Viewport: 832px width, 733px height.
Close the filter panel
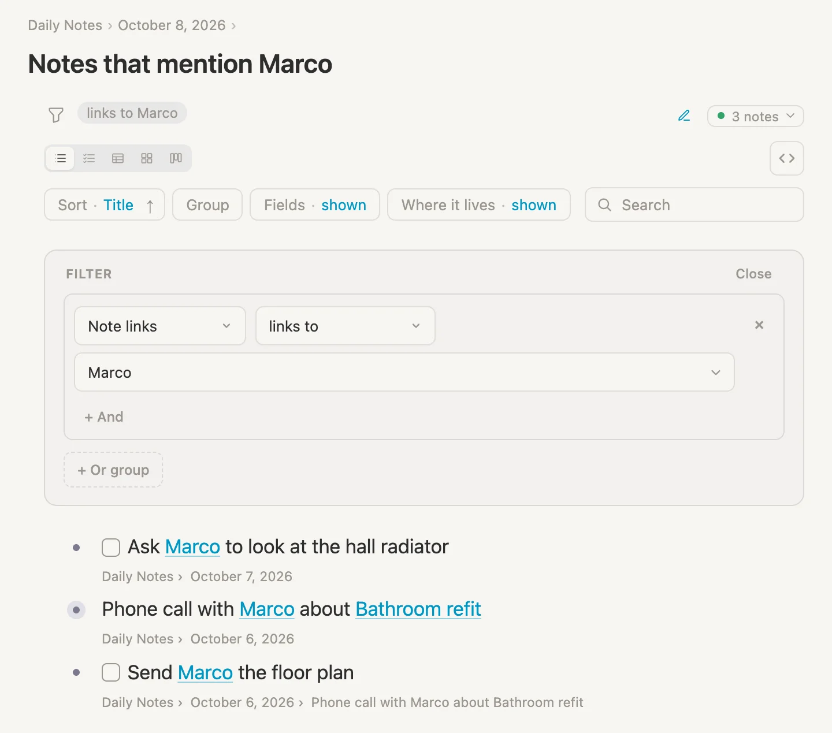point(753,274)
